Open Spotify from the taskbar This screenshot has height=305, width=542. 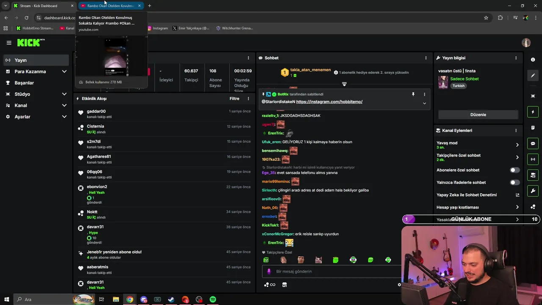213,299
